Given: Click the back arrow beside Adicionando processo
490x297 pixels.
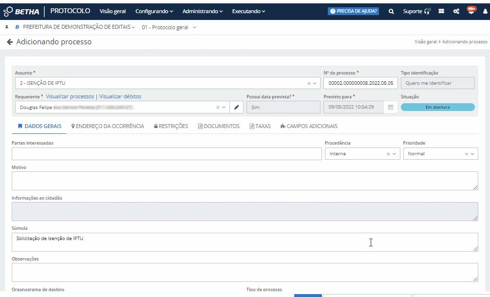Looking at the screenshot, I should [10, 42].
